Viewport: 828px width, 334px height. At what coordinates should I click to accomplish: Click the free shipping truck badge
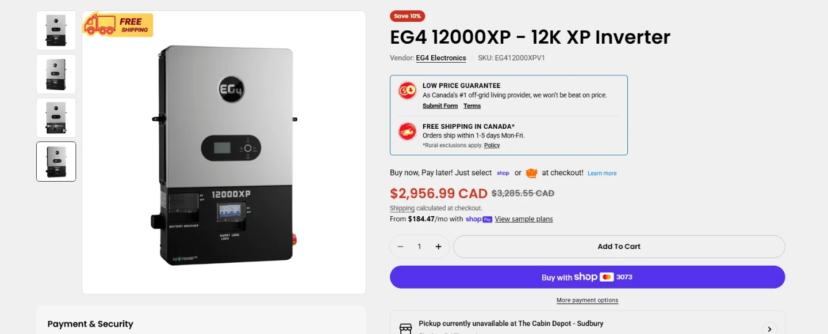[x=118, y=25]
